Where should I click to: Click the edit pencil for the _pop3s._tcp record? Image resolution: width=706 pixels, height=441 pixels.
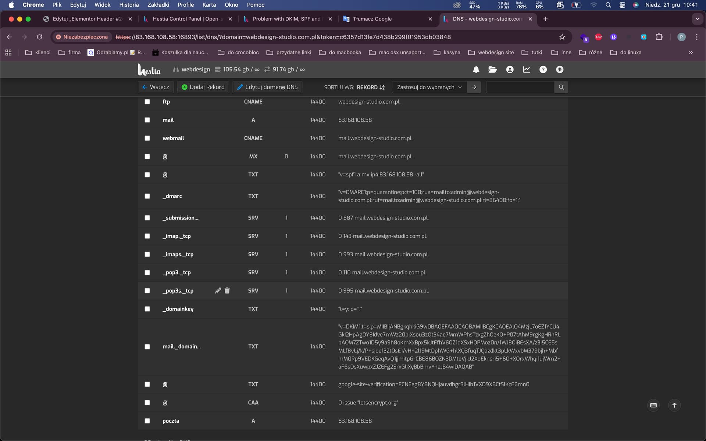[x=218, y=291]
